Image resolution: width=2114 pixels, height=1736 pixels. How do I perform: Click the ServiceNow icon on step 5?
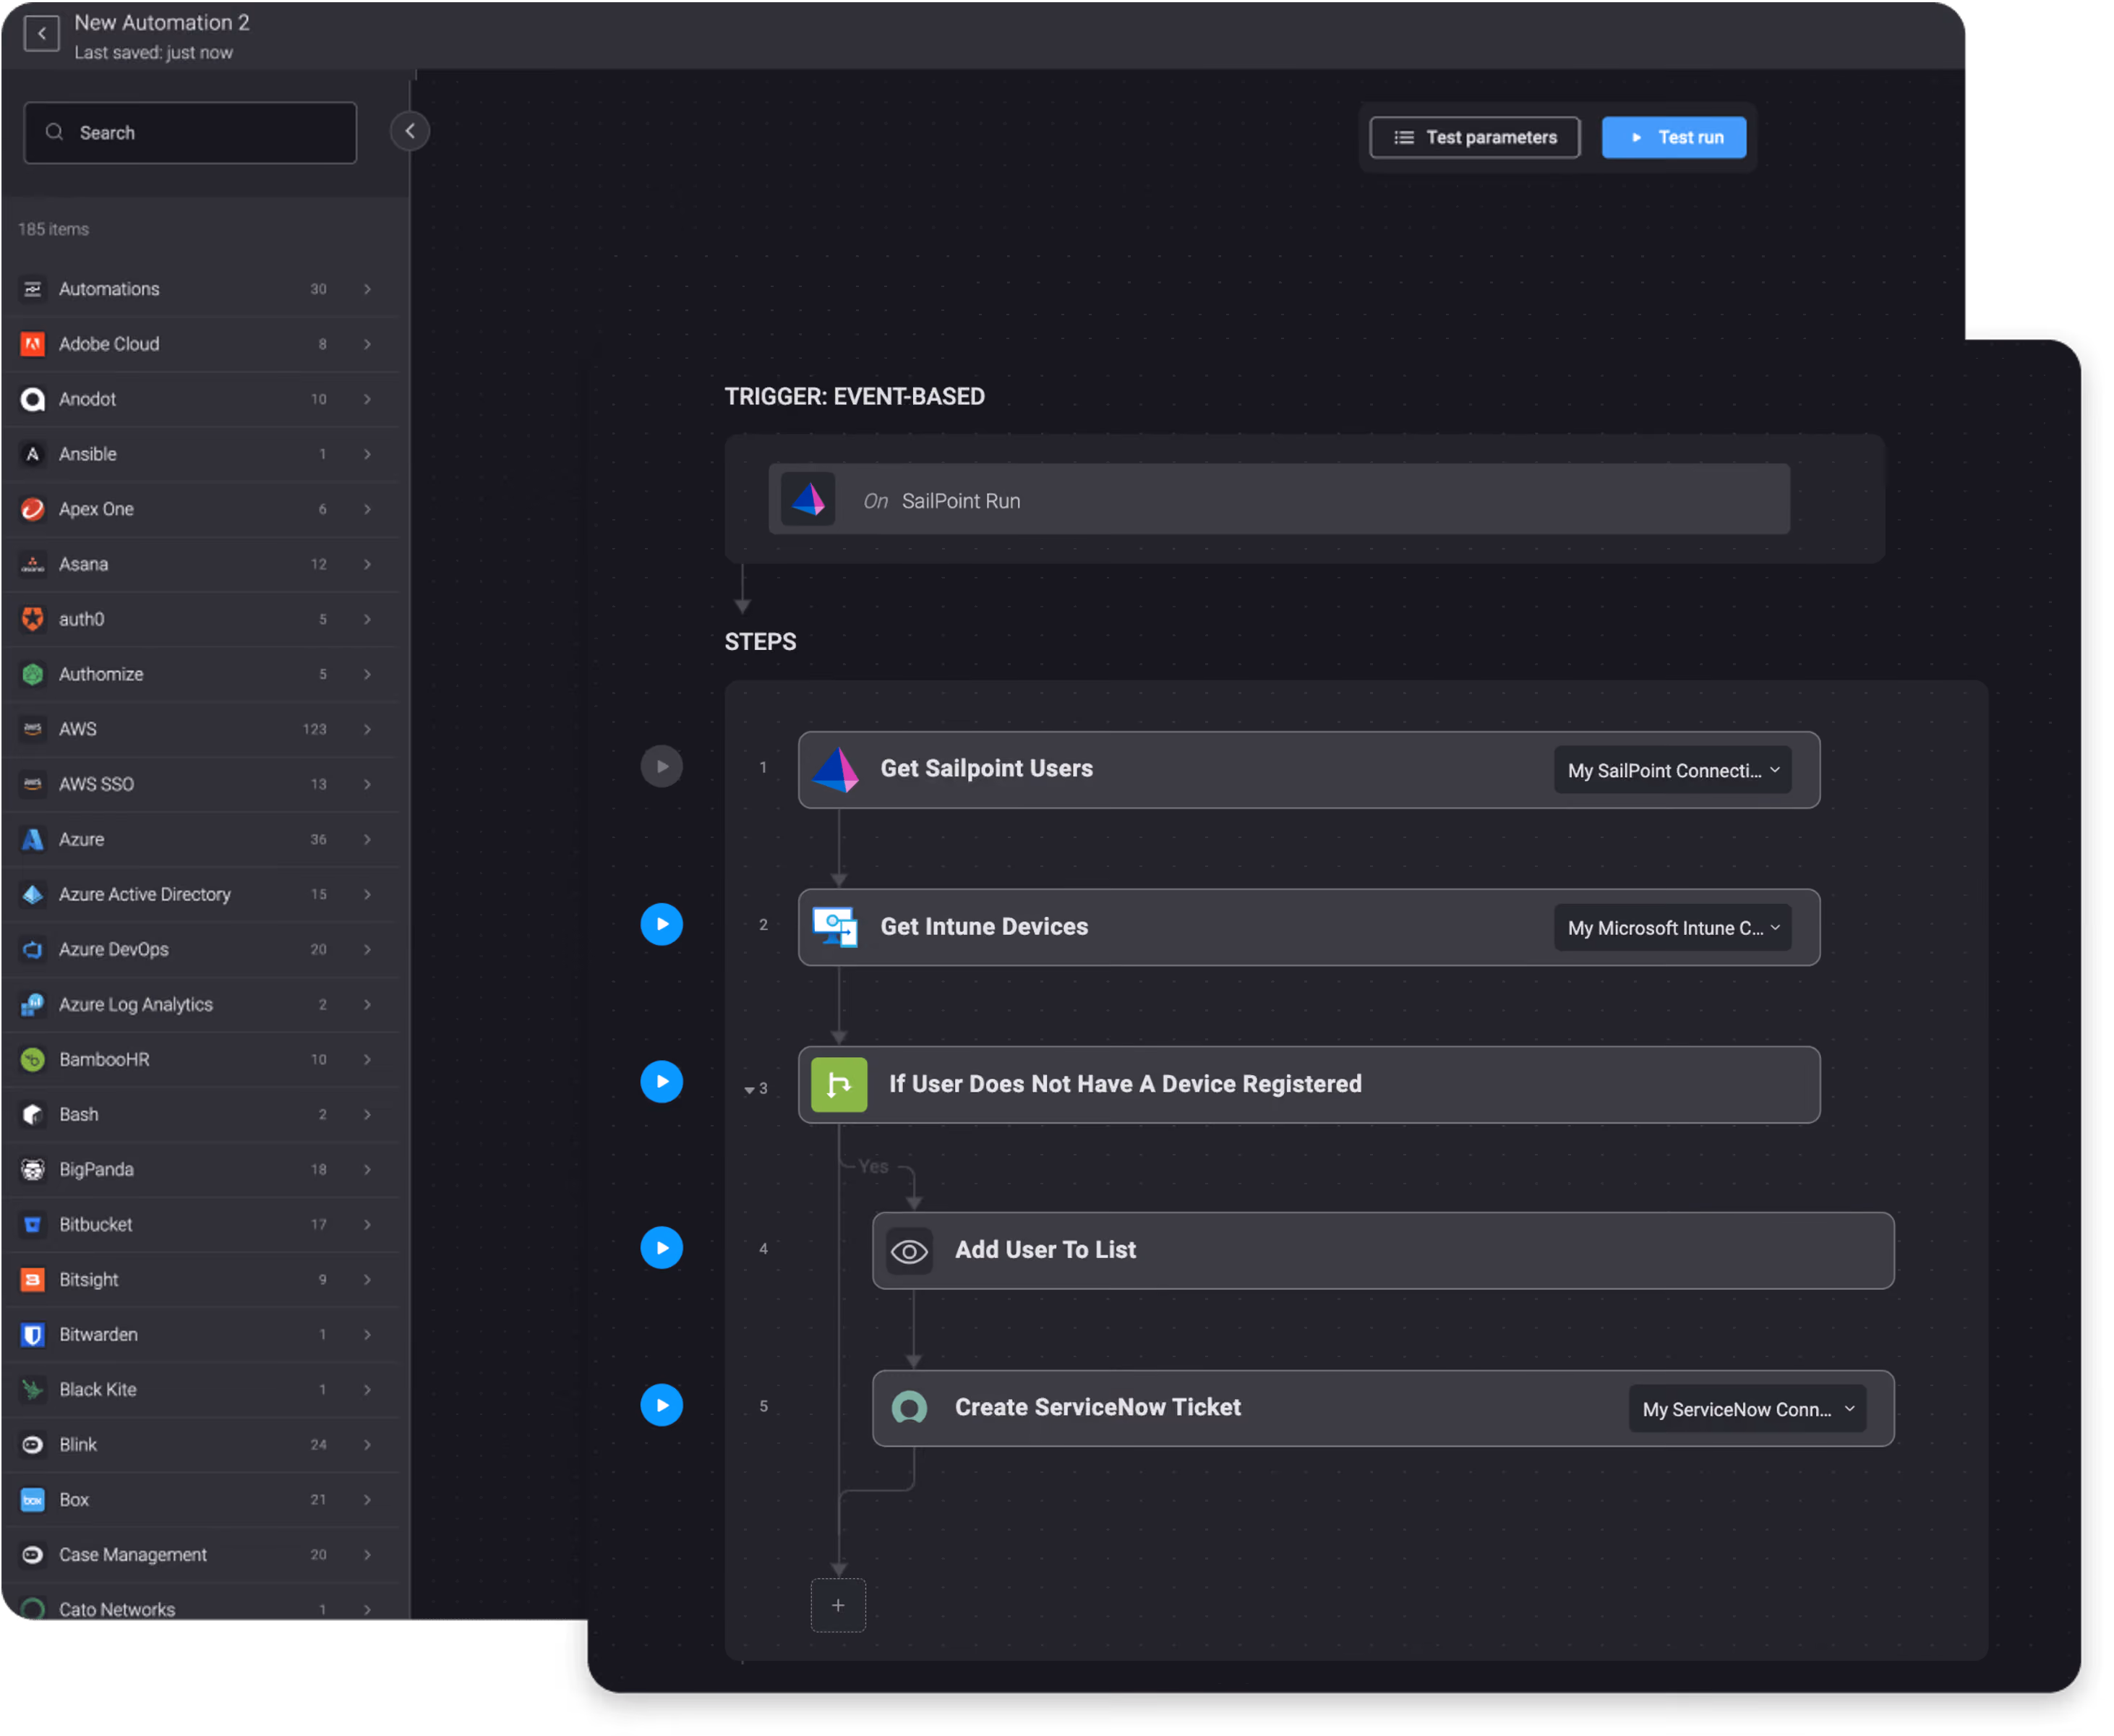click(909, 1408)
